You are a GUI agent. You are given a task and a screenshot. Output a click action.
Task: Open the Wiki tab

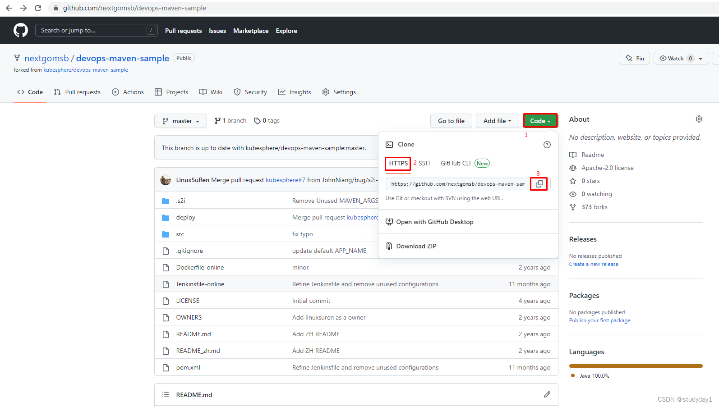pos(211,92)
